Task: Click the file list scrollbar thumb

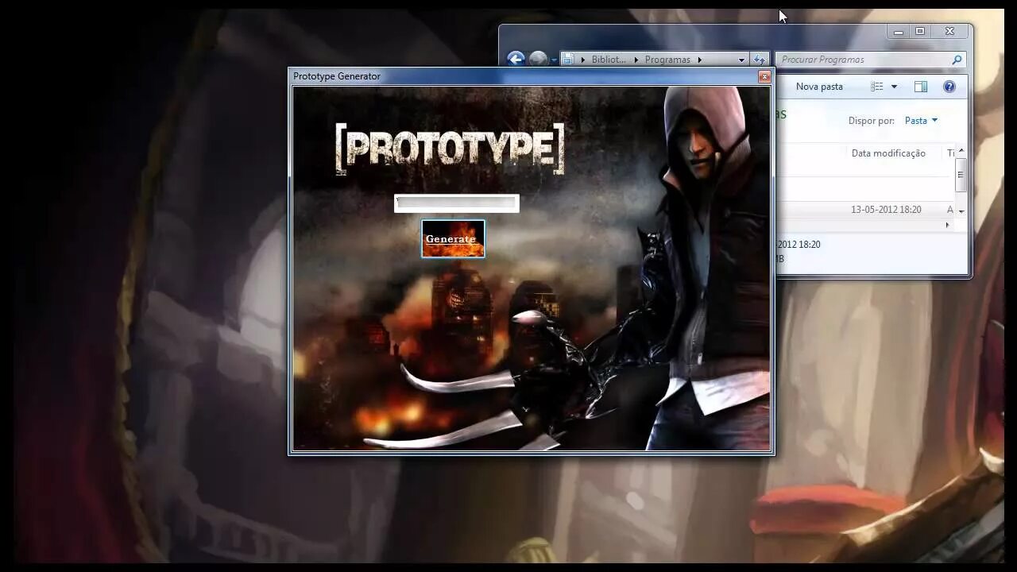Action: [x=961, y=174]
